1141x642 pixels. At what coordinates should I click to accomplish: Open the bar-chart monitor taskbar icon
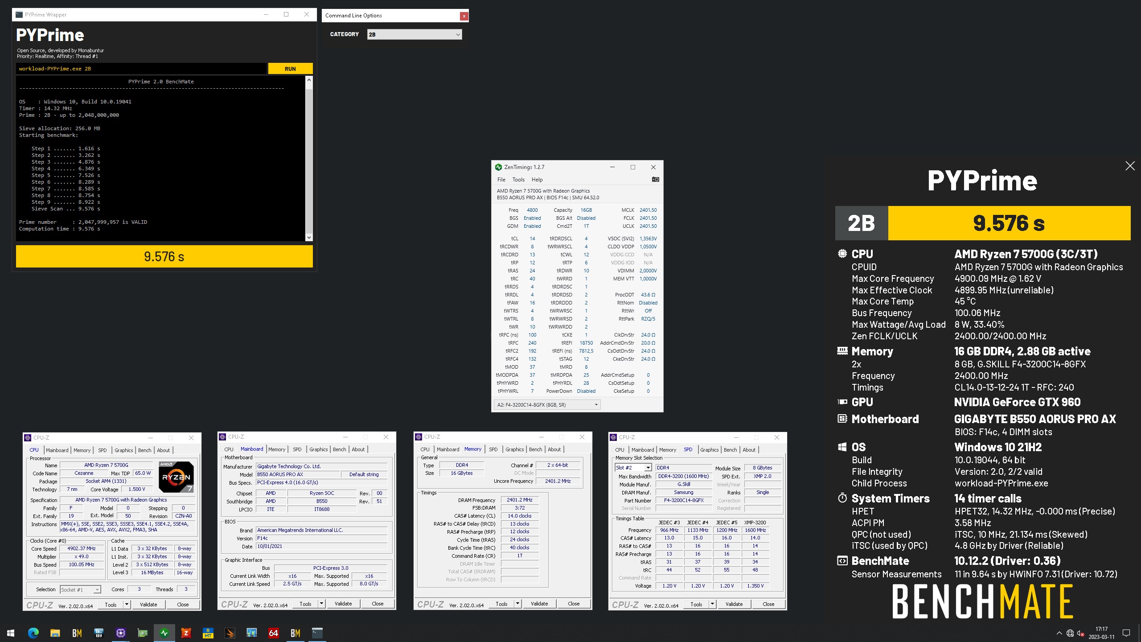pos(251,633)
